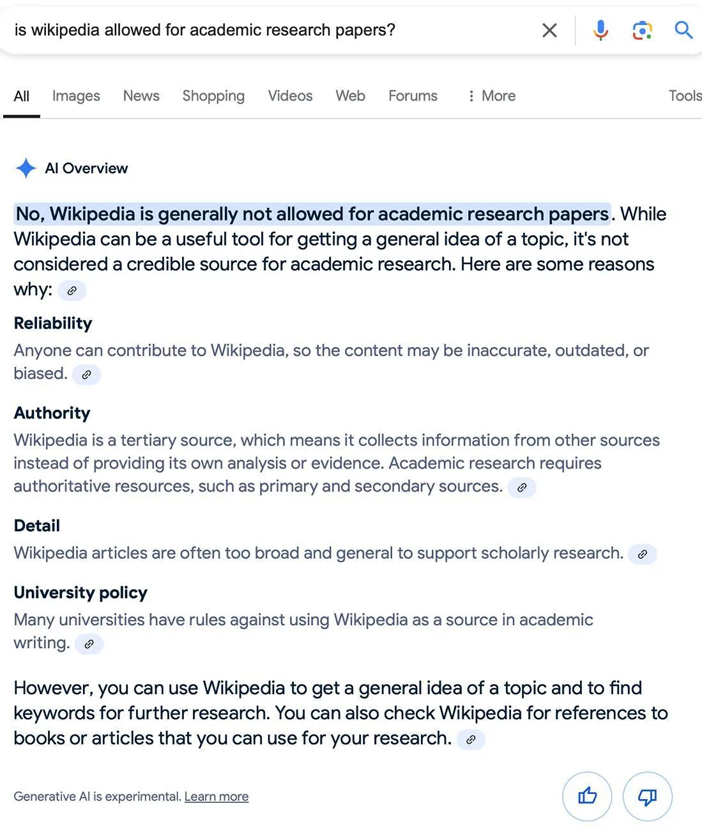Expand the More search filters menu
The width and height of the screenshot is (702, 831).
tap(491, 96)
